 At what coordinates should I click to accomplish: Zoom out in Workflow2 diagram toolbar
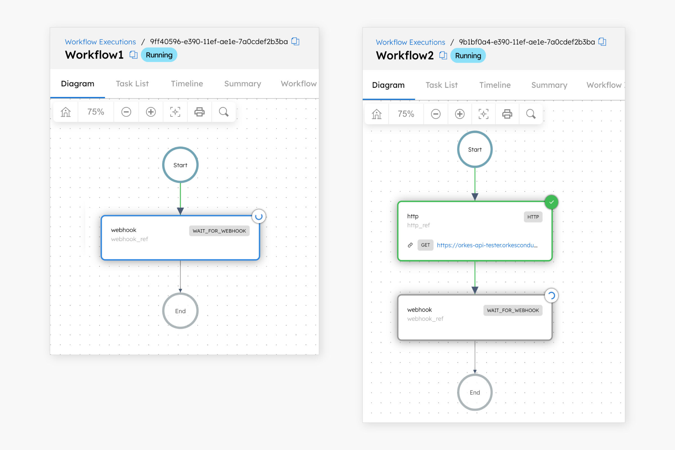coord(436,114)
